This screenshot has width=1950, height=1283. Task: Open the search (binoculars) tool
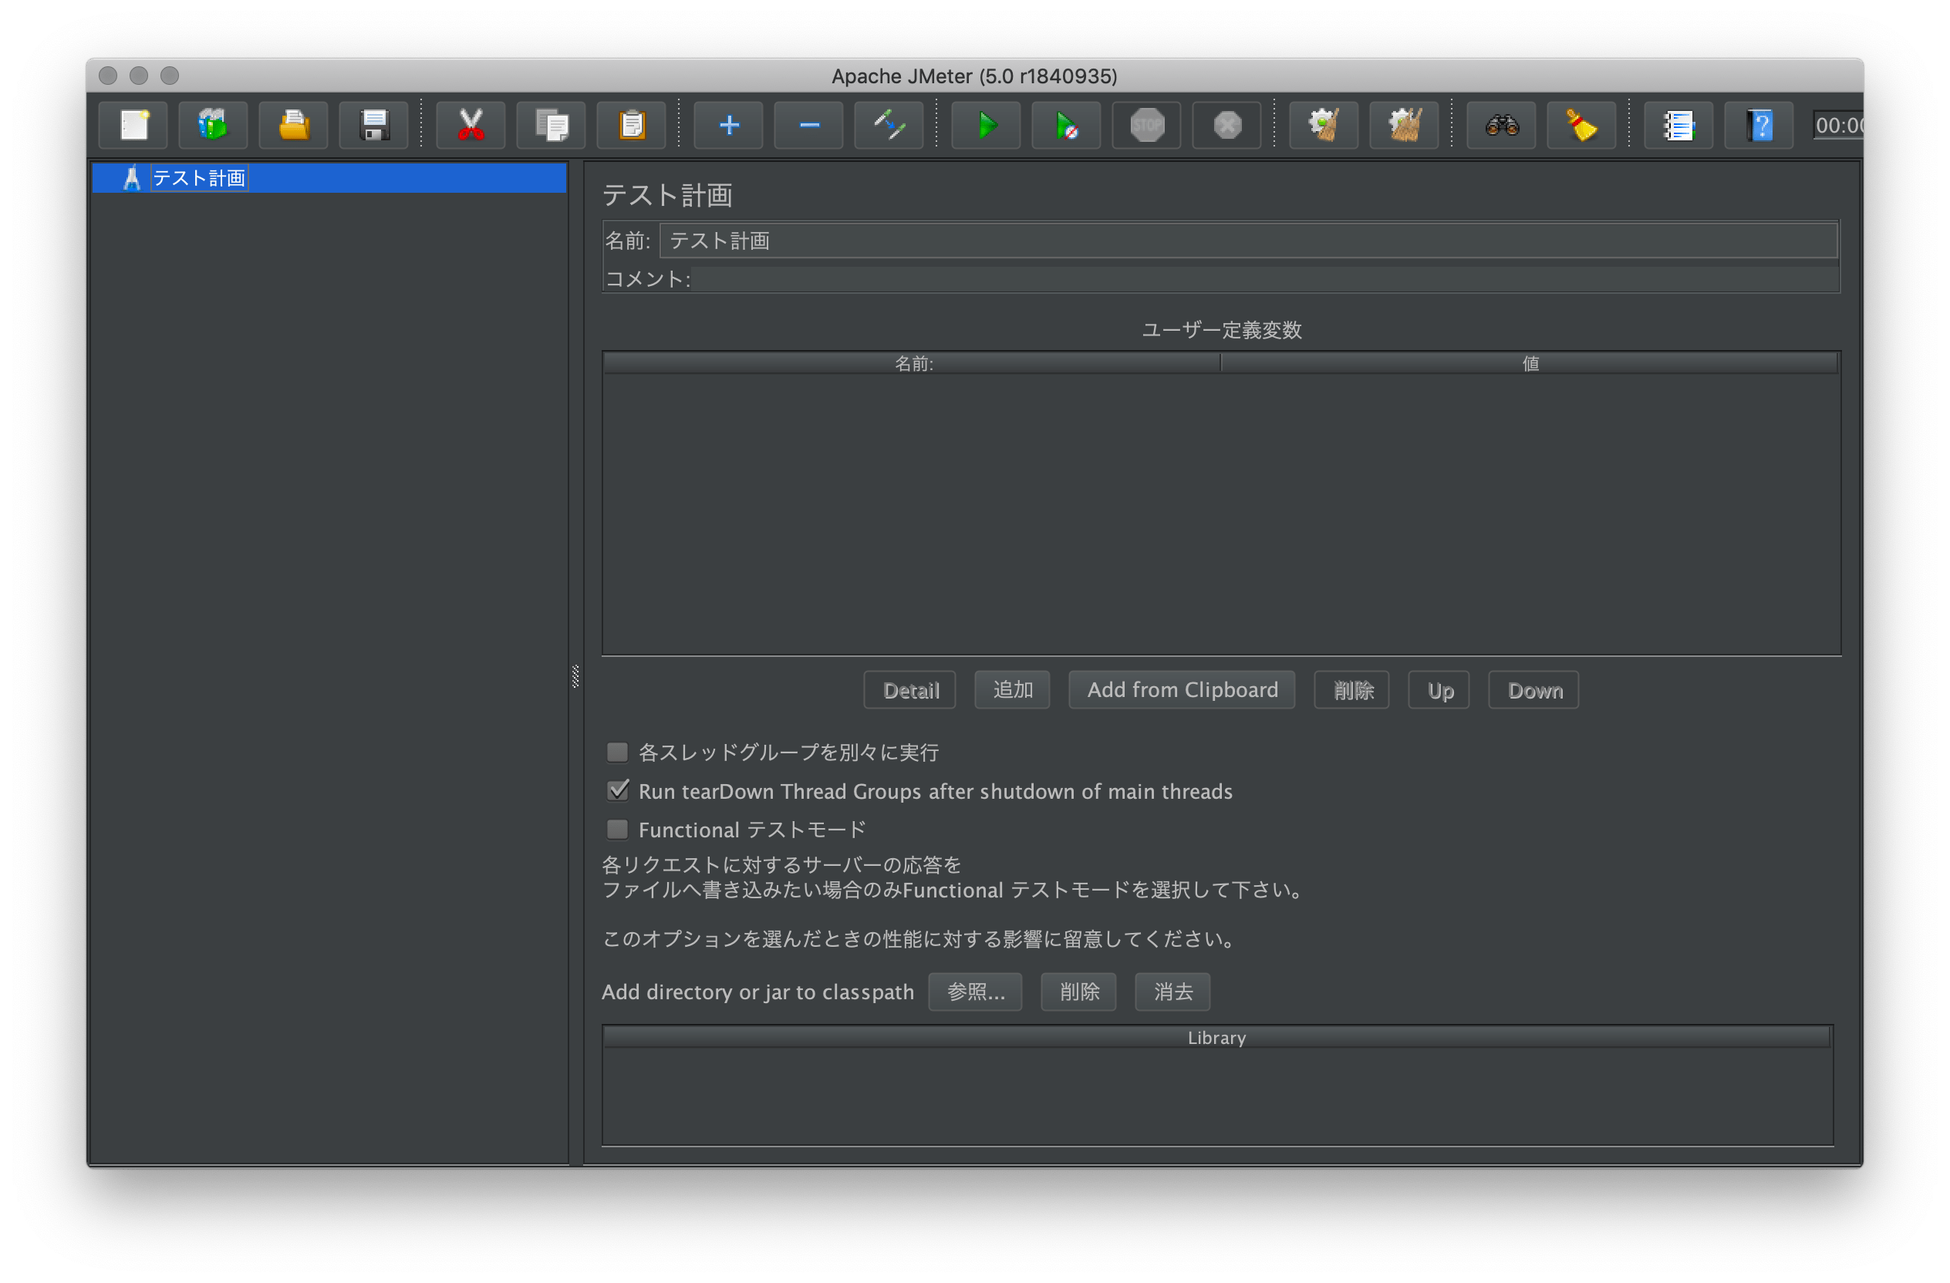click(1500, 124)
